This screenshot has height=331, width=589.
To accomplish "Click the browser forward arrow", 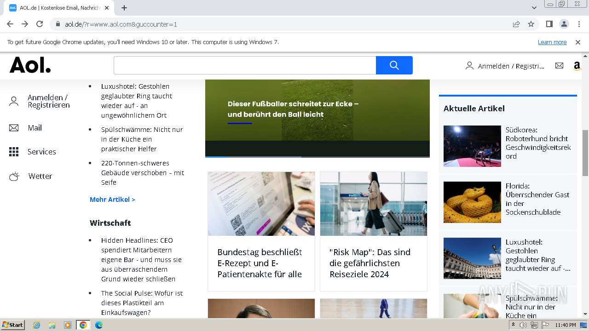I will pos(25,24).
